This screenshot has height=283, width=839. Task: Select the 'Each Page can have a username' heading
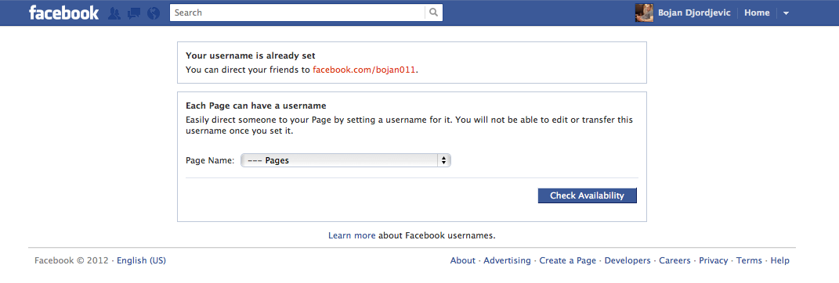255,106
